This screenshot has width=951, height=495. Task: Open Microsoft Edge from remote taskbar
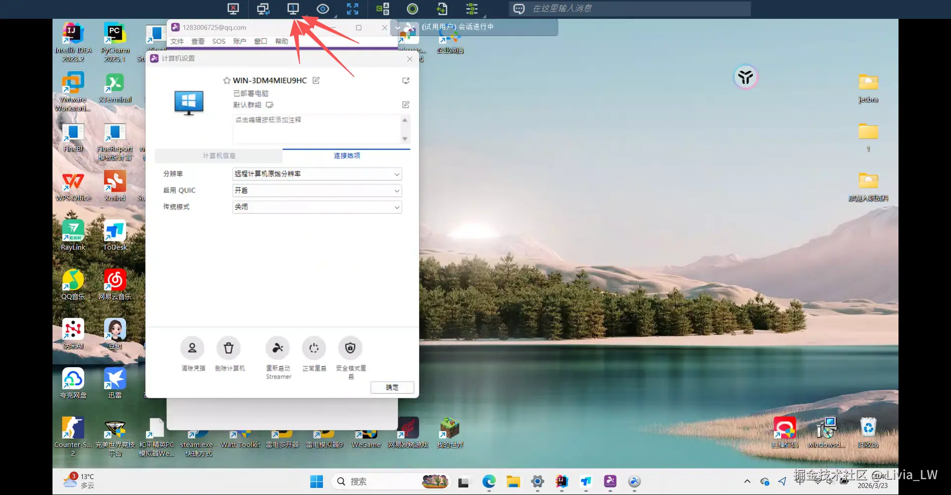point(489,482)
